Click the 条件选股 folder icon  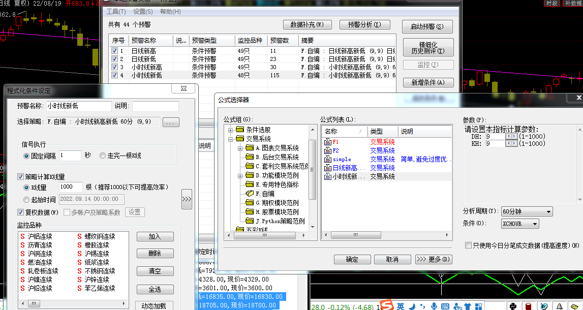click(x=240, y=130)
